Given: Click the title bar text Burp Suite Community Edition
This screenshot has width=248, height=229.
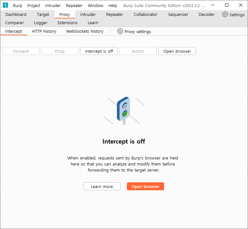Looking at the screenshot, I should tap(164, 5).
